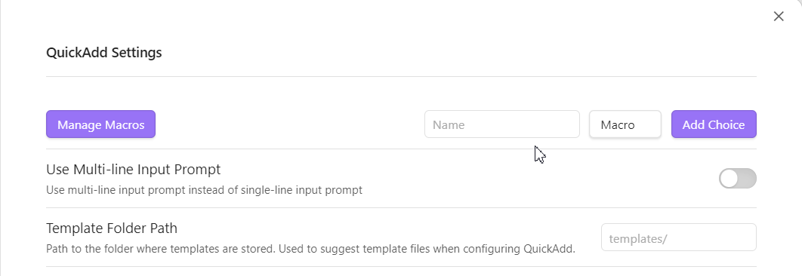Click the purple Manage Macros label

coord(100,124)
